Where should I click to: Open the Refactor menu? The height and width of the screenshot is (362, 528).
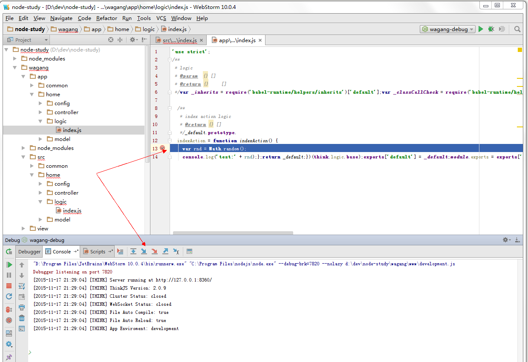point(107,18)
